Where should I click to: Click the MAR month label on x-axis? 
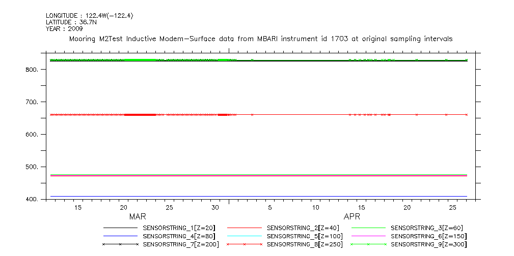138,217
